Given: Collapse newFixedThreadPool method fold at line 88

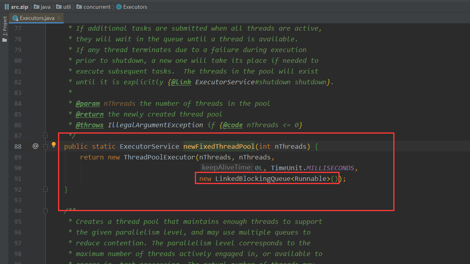Looking at the screenshot, I should pyautogui.click(x=46, y=147).
